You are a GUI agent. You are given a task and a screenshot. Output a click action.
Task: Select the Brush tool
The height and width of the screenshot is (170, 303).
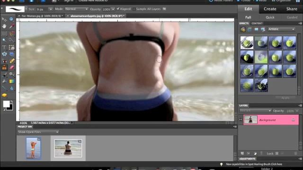[4, 75]
